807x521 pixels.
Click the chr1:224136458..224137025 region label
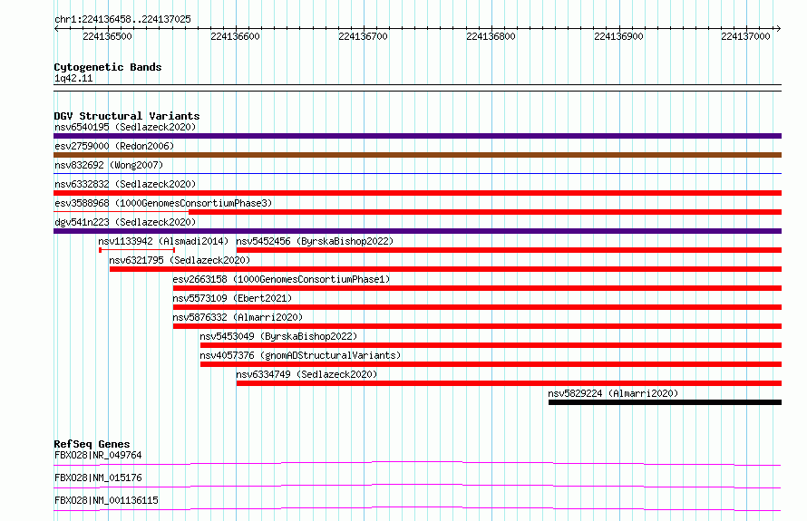(122, 19)
